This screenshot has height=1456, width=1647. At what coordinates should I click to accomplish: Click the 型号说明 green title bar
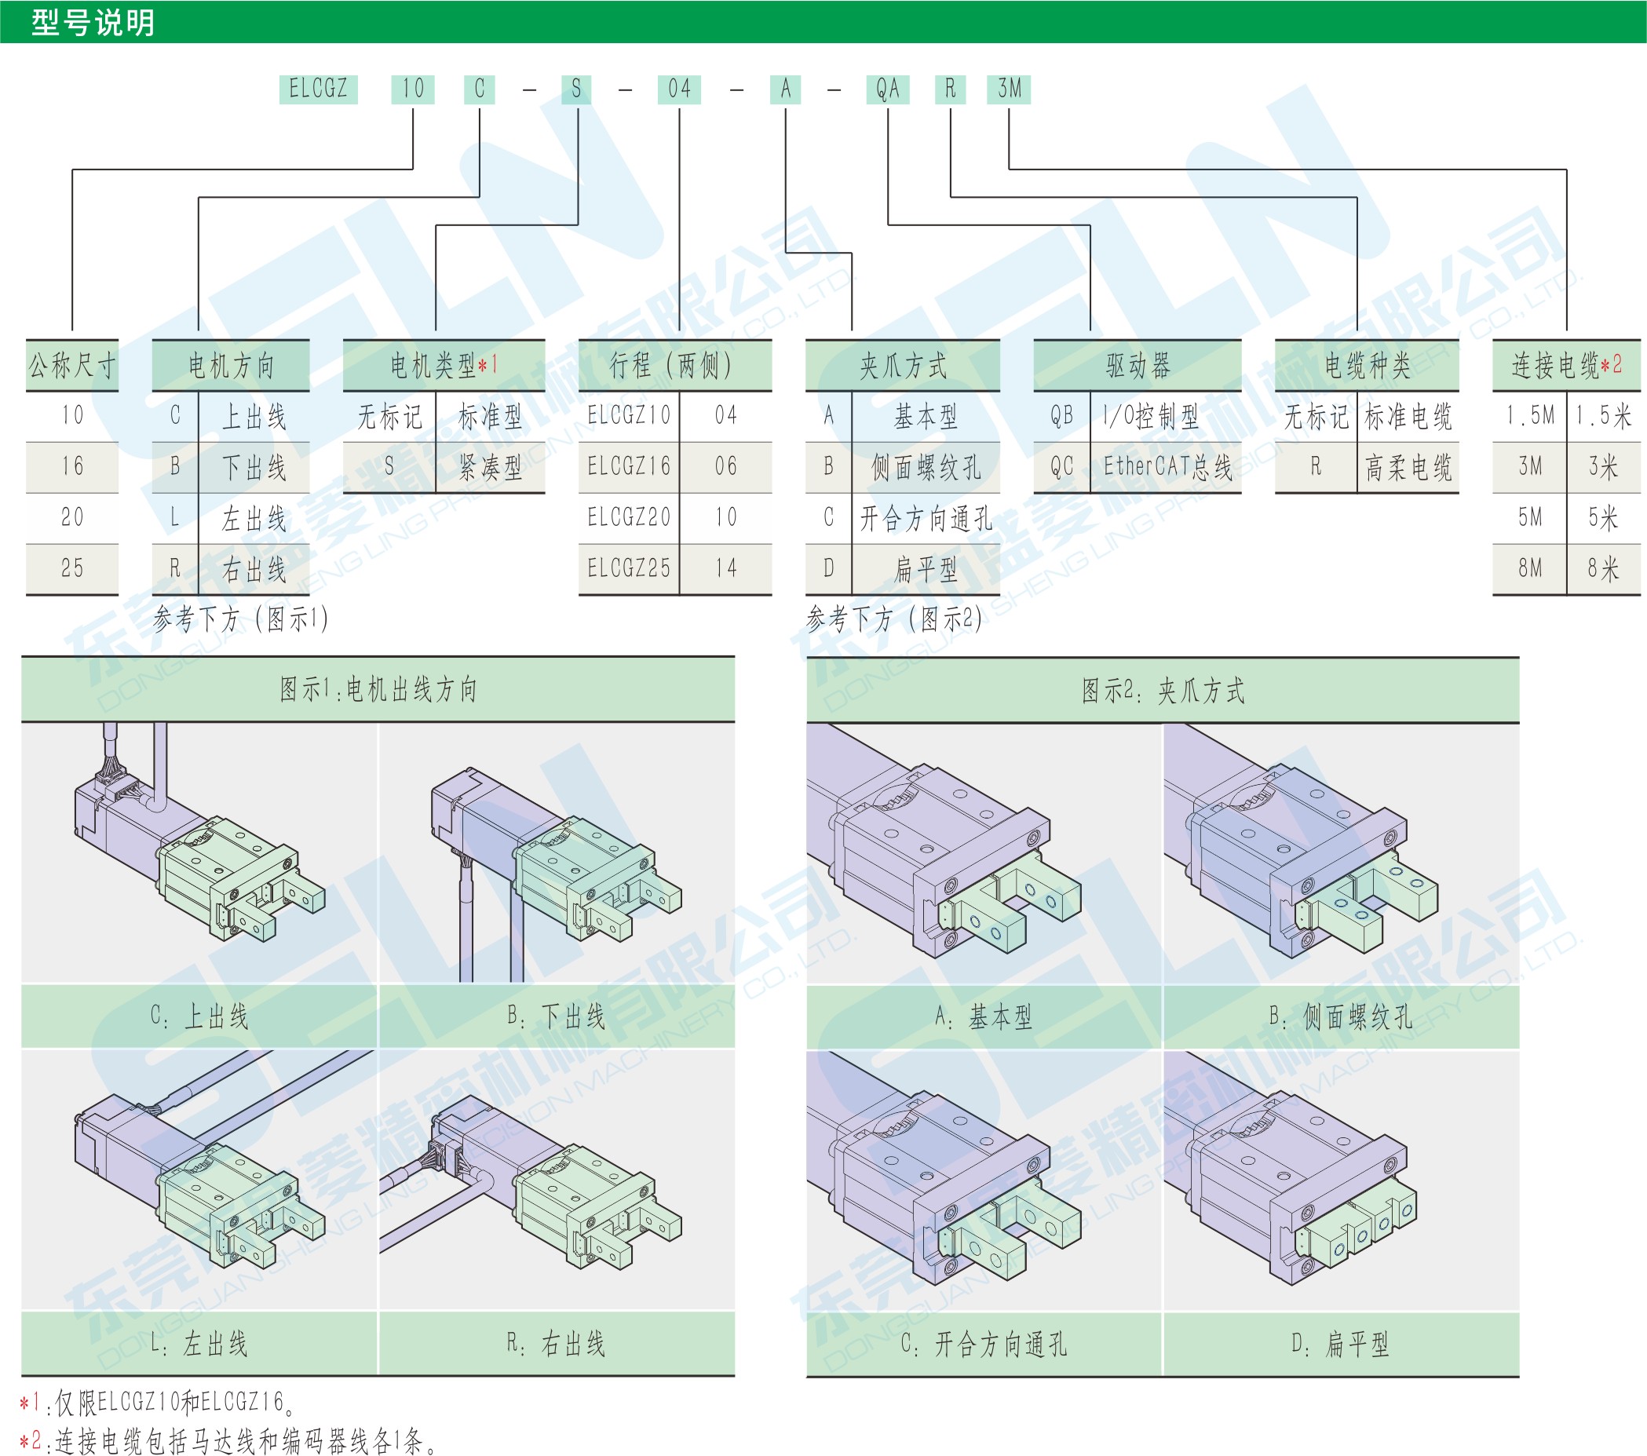pos(93,22)
